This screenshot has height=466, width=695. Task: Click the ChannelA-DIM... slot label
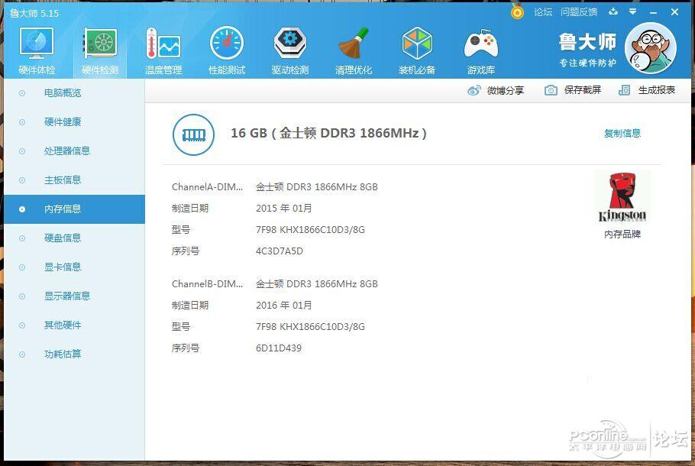point(207,187)
